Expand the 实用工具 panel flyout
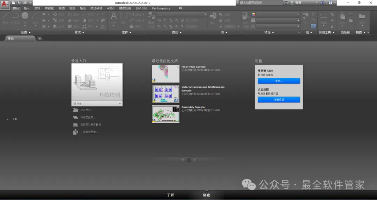The image size is (377, 200). click(x=326, y=32)
